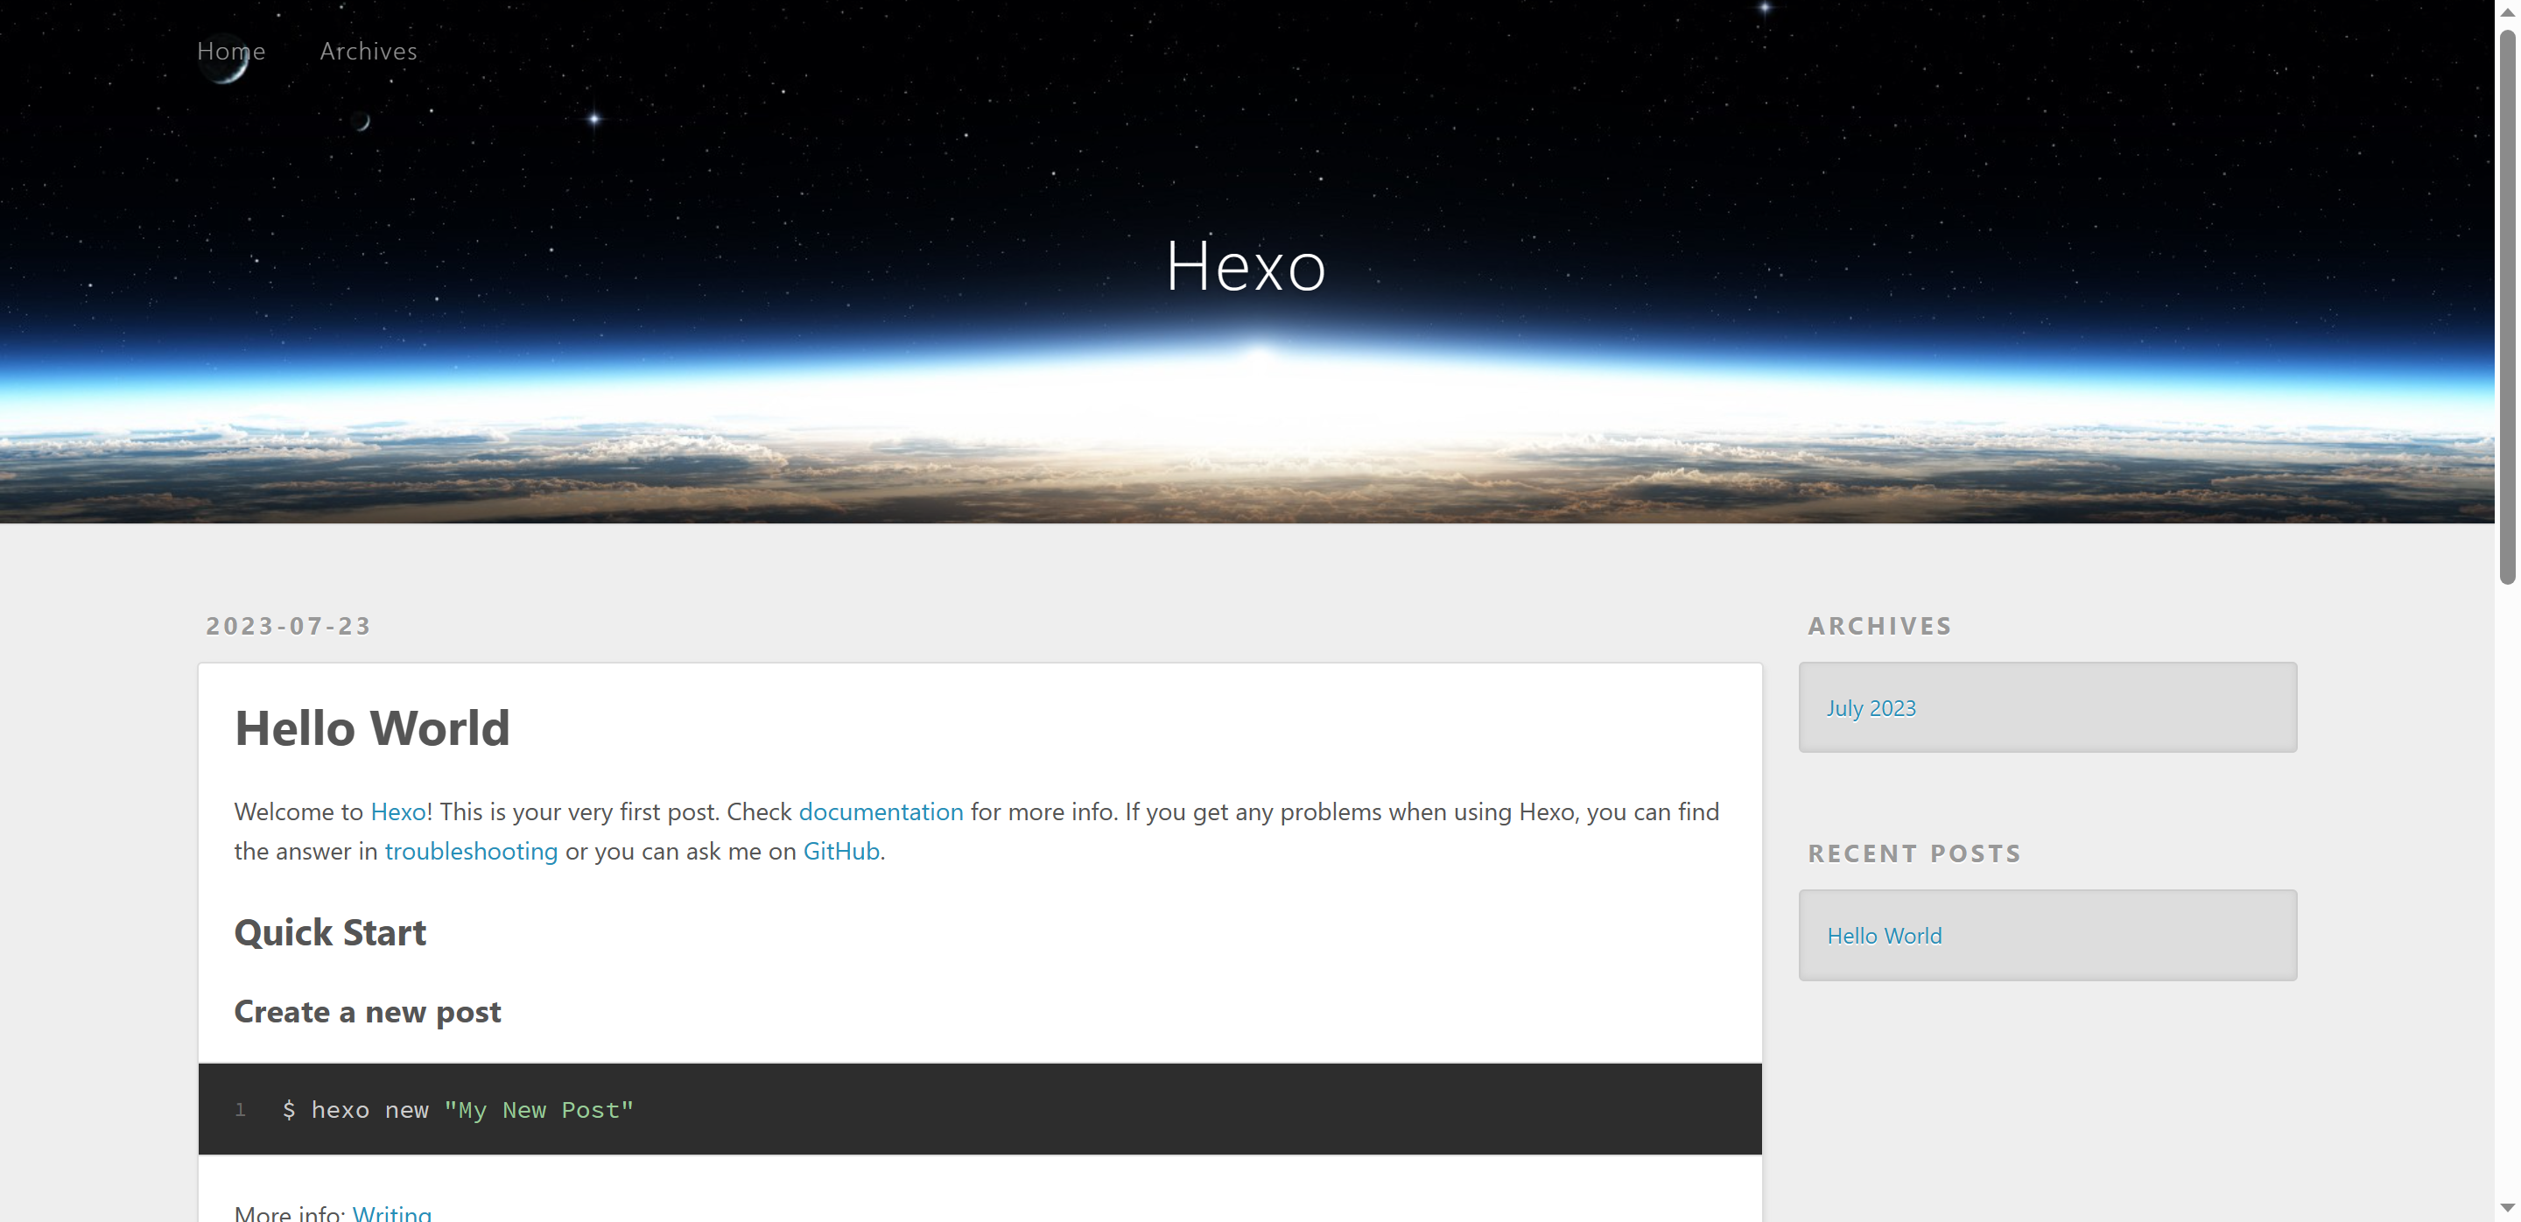Follow the Hexo link in the welcome text

(x=397, y=812)
